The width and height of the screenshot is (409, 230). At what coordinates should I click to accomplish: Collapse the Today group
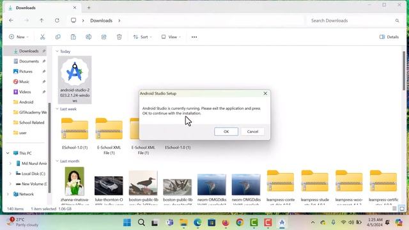tap(57, 51)
